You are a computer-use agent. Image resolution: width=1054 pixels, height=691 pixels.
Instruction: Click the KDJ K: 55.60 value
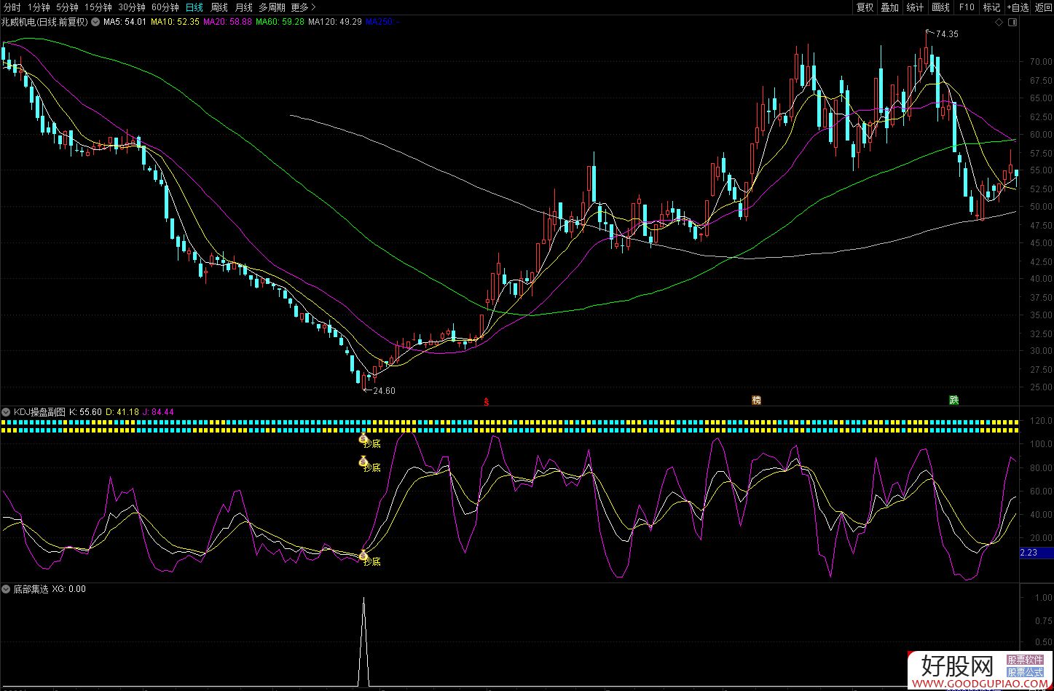pos(85,412)
